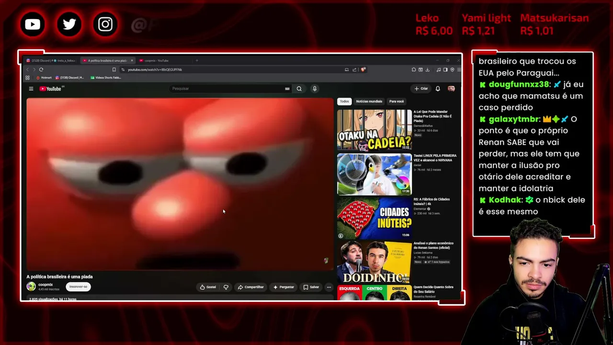
Task: Bookmark this page from the address bar
Action: click(114, 69)
